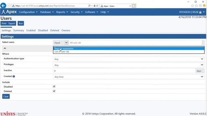207x116 pixels.
Task: Click the search magnifier in address bar
Action: pos(89,6)
